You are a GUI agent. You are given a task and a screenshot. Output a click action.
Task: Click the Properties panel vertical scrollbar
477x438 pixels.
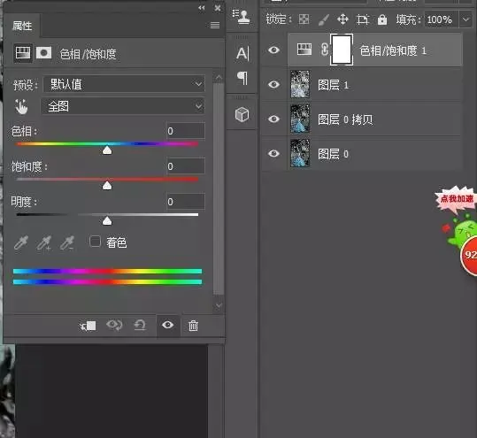click(219, 189)
